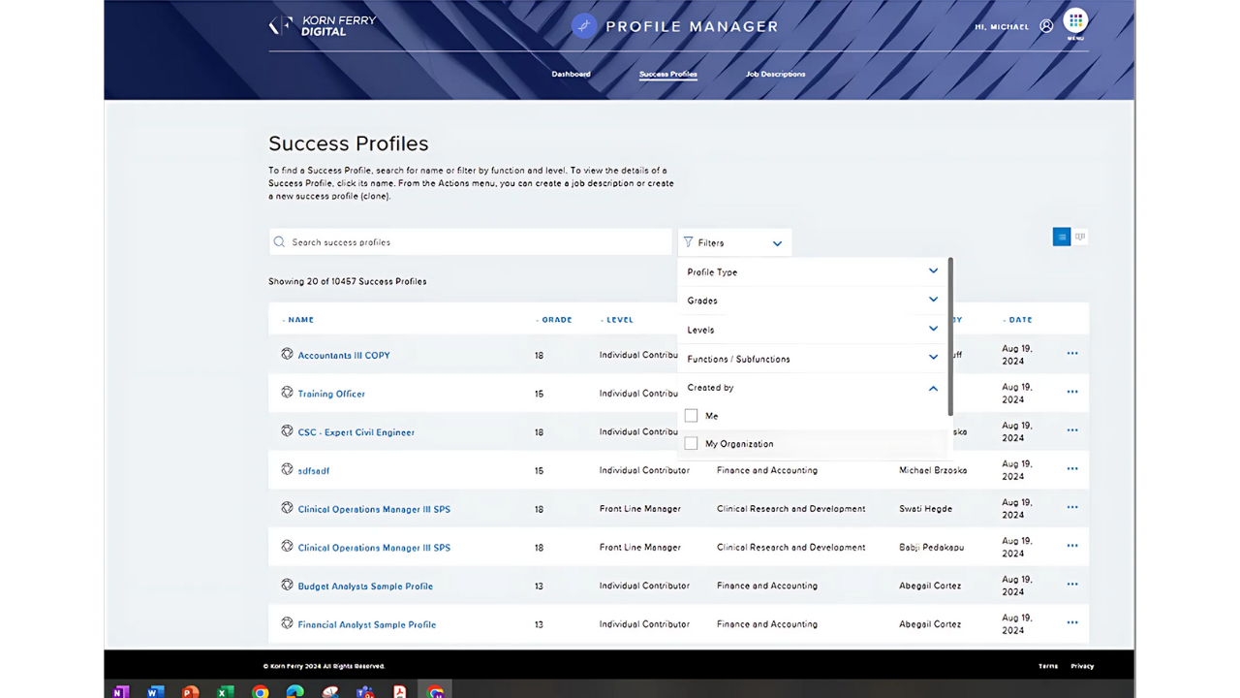Check the Me checkbox under Created by
This screenshot has height=698, width=1240.
[x=691, y=415]
